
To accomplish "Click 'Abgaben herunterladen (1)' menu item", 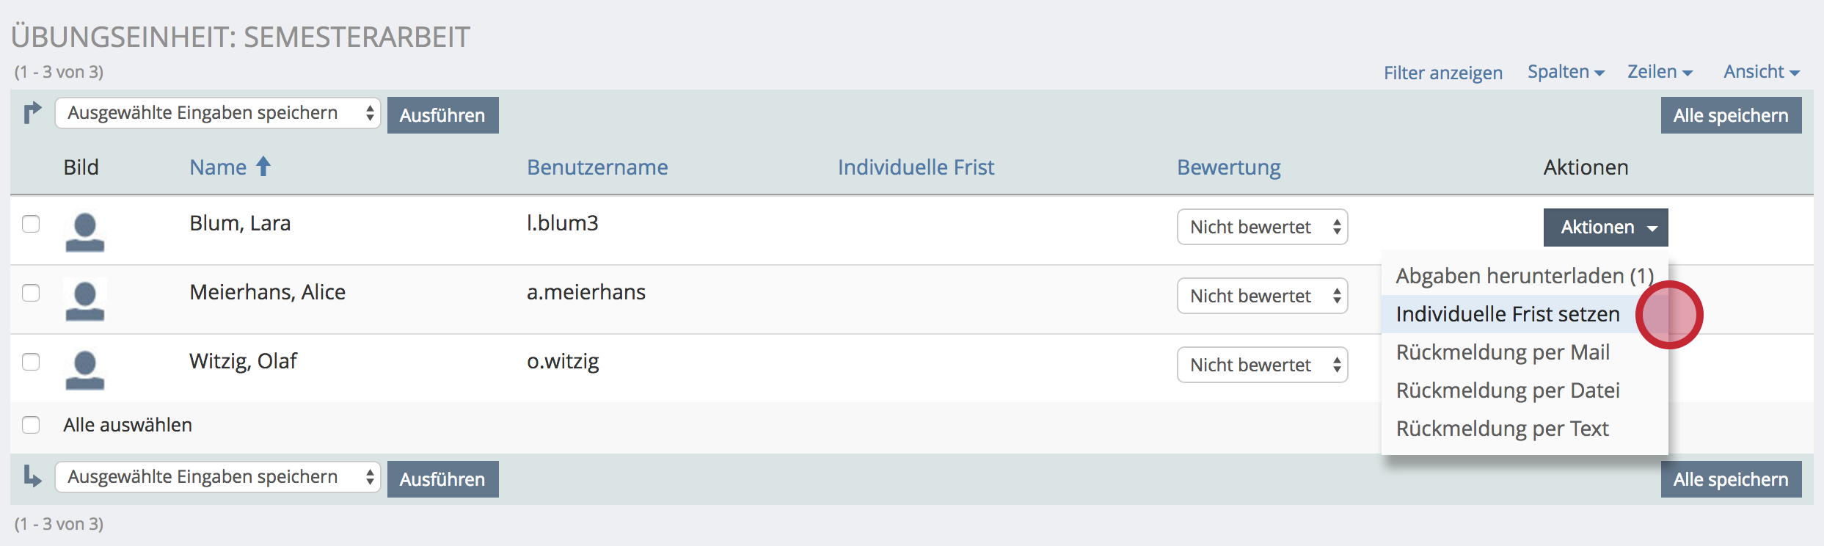I will (x=1523, y=276).
